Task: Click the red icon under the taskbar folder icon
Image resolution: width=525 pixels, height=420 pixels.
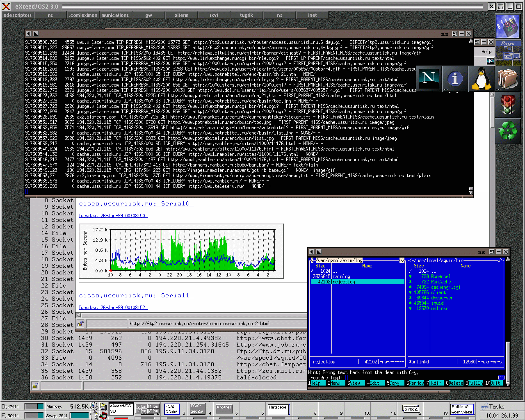Action: pyautogui.click(x=103, y=415)
